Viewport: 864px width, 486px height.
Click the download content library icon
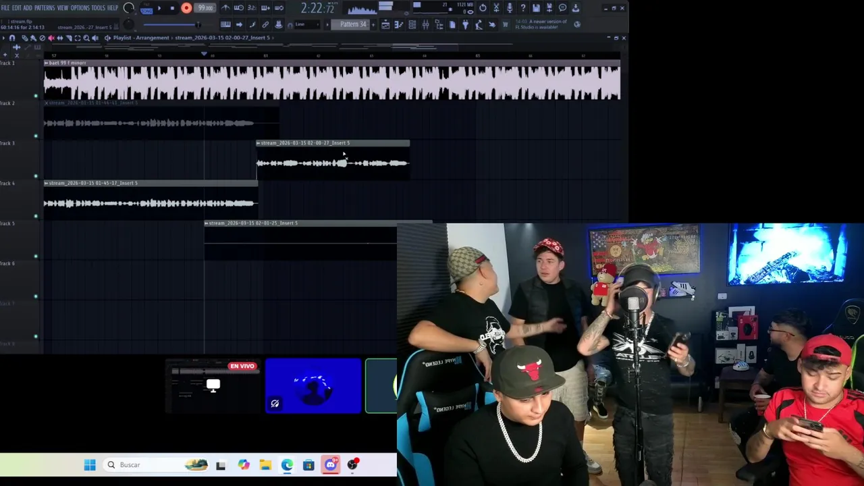[576, 8]
